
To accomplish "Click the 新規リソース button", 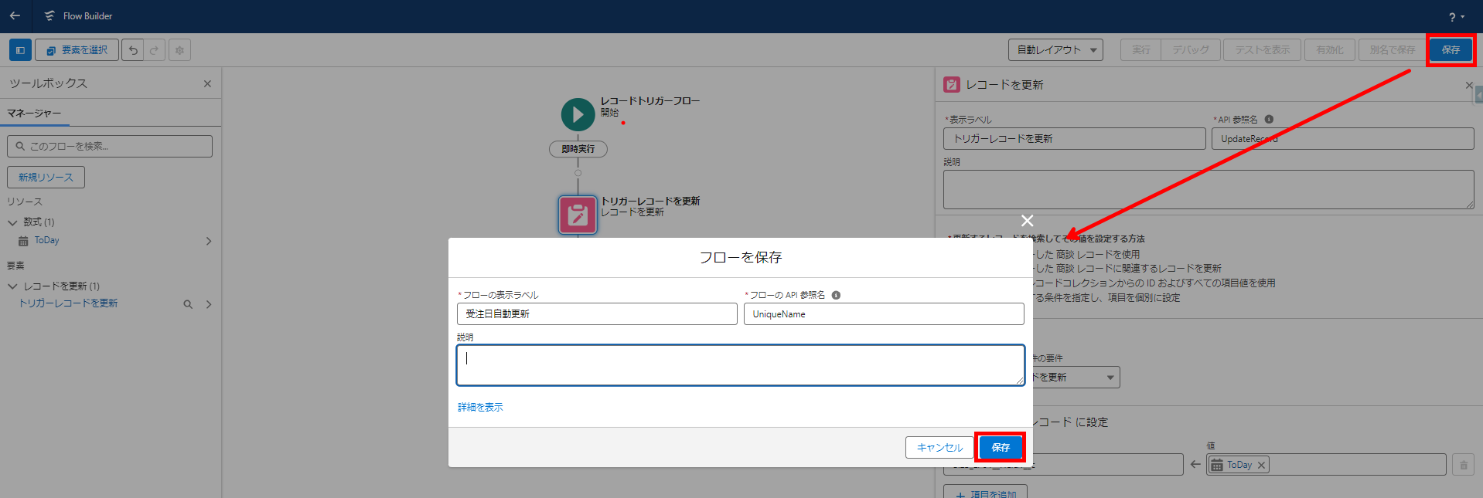I will (46, 177).
